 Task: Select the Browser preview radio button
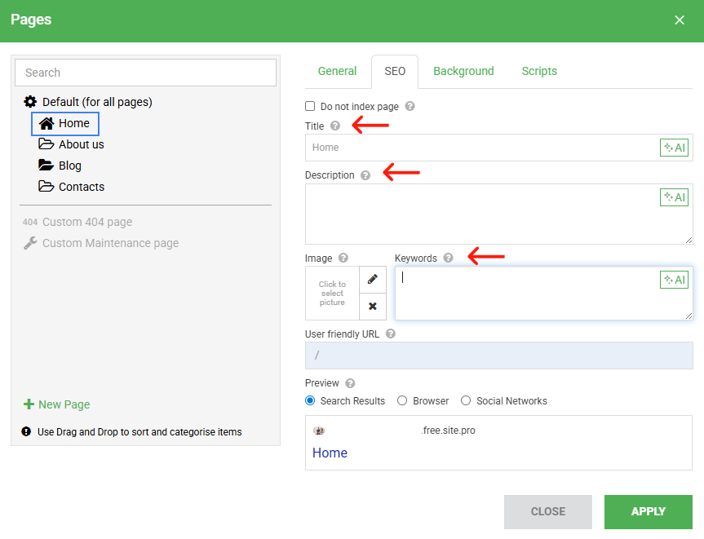[402, 401]
